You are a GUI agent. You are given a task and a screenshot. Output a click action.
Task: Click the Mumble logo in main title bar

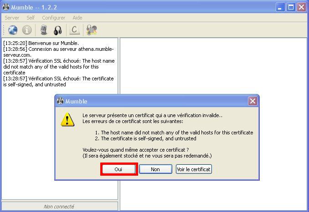[x=6, y=7]
